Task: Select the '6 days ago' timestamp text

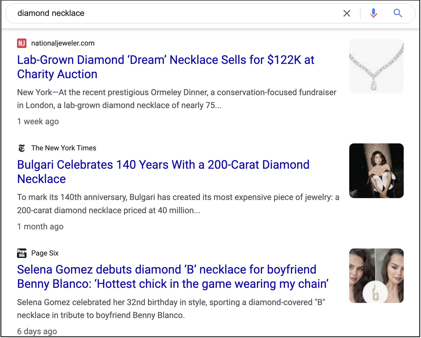Action: (37, 331)
